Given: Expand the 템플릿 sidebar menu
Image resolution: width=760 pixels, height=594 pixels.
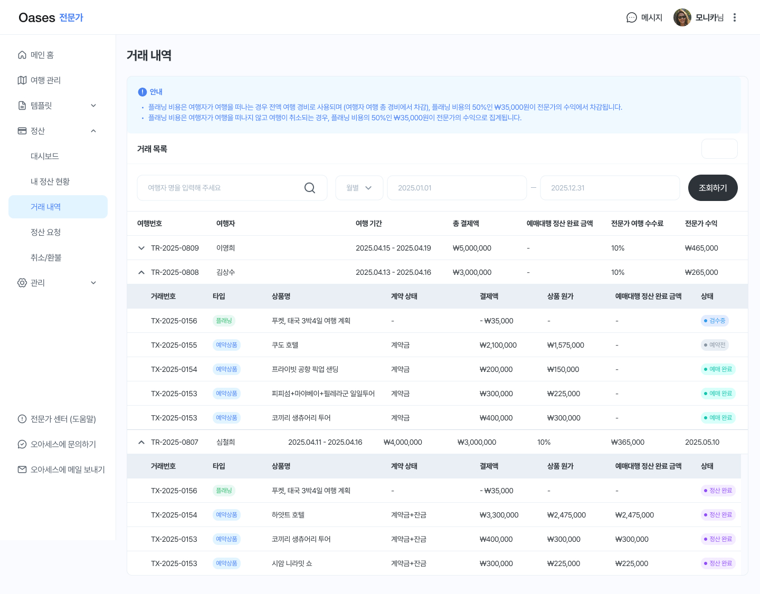Looking at the screenshot, I should 93,106.
